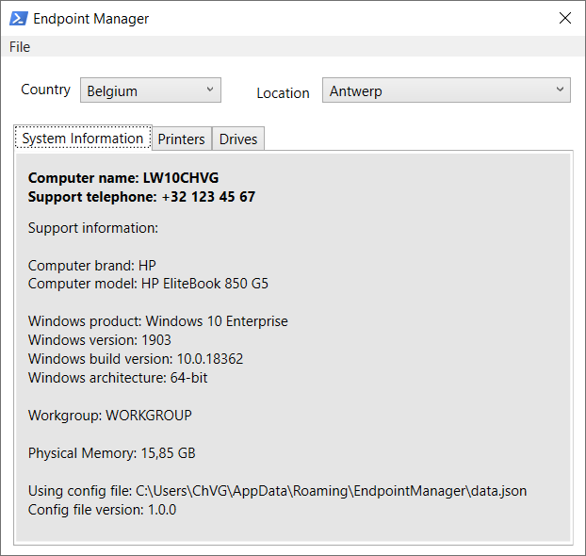Click the PowerShell icon in title bar
Viewport: 586px width, 556px height.
18,18
